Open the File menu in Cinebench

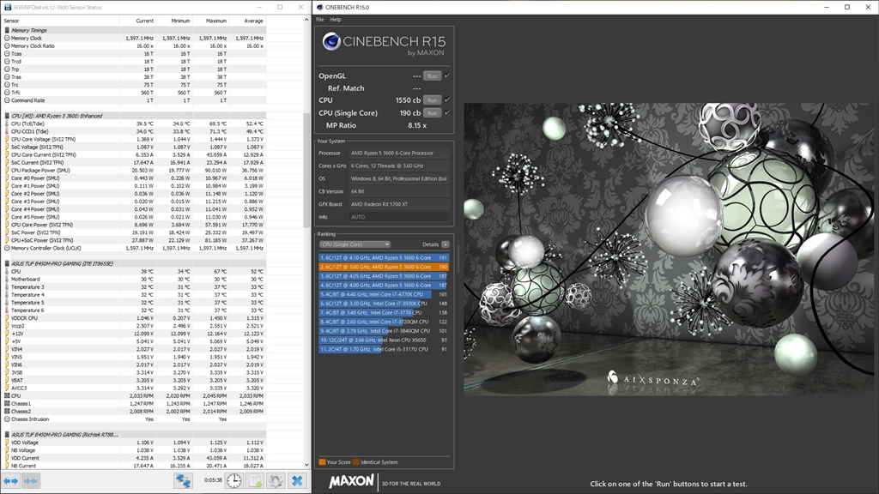(319, 19)
